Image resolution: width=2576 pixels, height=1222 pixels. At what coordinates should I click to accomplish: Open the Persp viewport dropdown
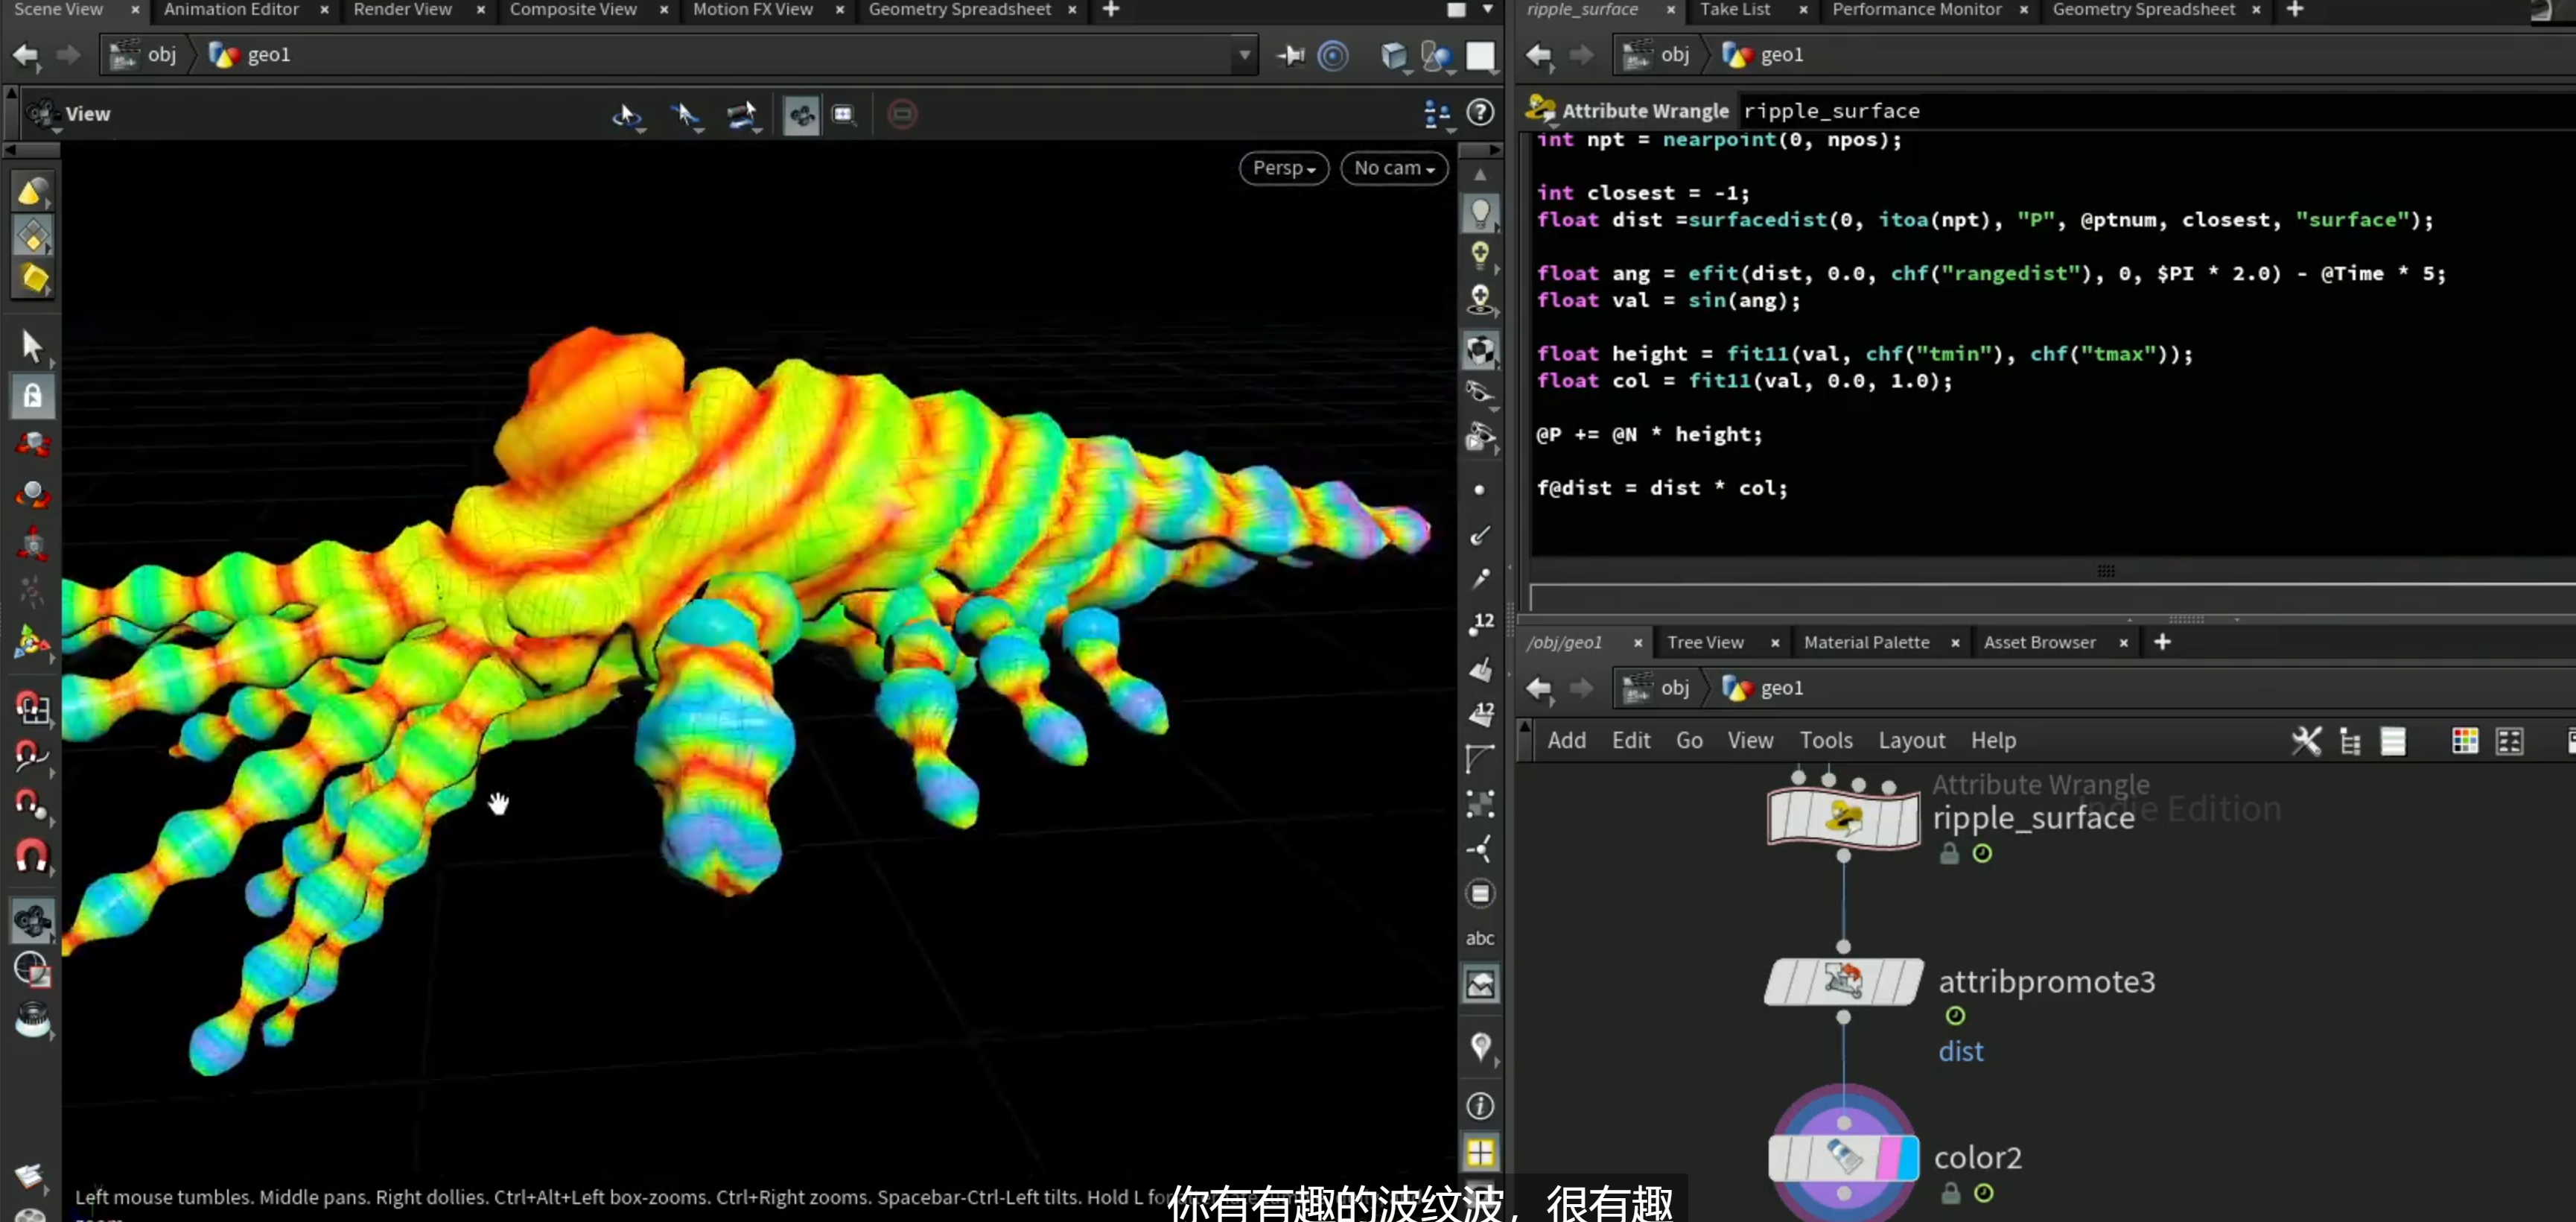pos(1284,167)
